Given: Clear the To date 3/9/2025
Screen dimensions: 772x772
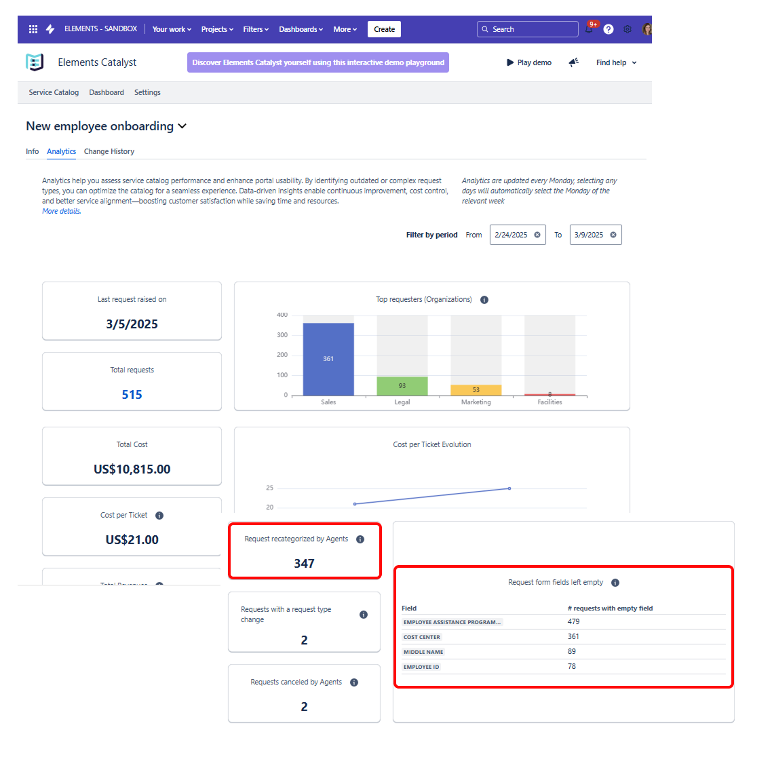Looking at the screenshot, I should click(x=613, y=235).
